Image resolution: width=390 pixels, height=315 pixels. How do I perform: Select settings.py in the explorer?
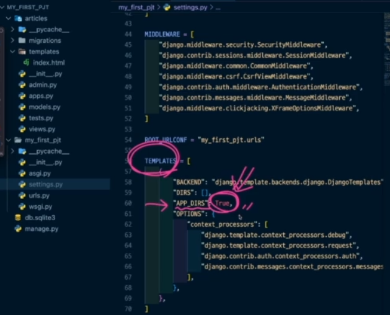[55, 184]
